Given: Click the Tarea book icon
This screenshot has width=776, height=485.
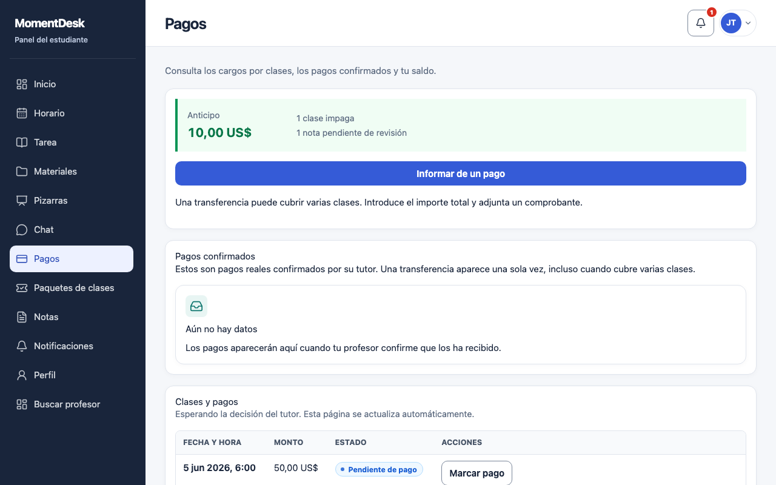Looking at the screenshot, I should (x=22, y=142).
